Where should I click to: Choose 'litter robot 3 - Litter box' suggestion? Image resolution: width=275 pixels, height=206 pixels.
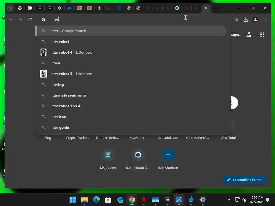point(131,74)
